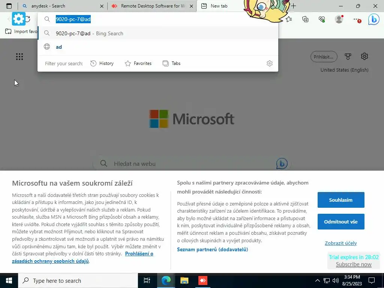The width and height of the screenshot is (384, 288).
Task: Reject all with Odmítnout vše button
Action: [x=341, y=222]
